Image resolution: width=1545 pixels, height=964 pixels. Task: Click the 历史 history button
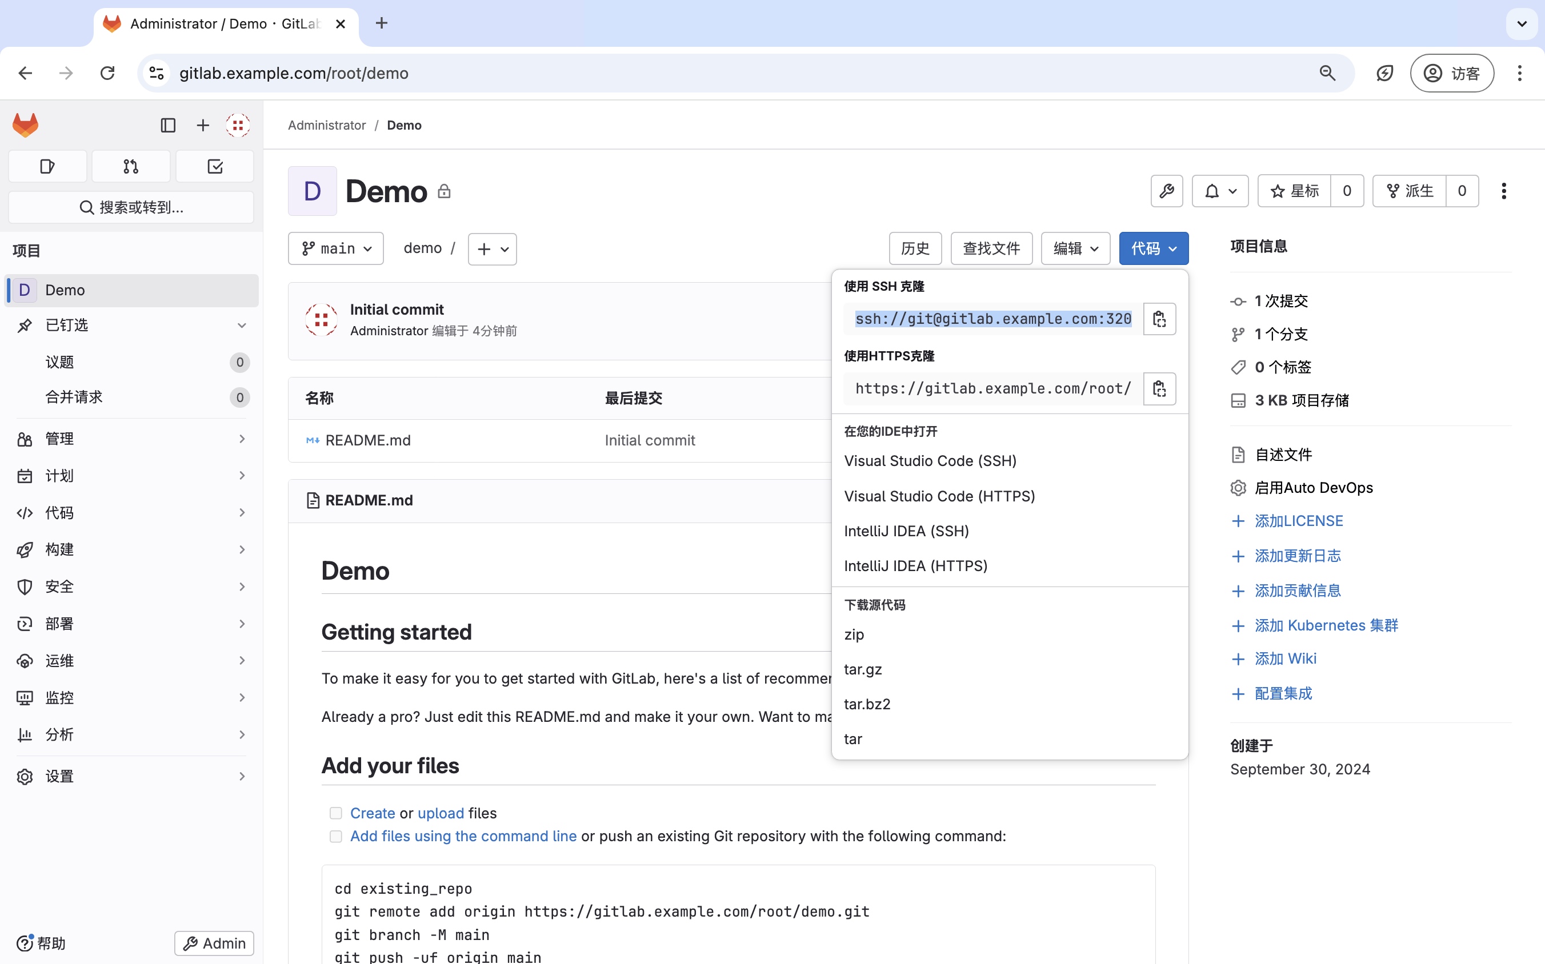point(915,248)
